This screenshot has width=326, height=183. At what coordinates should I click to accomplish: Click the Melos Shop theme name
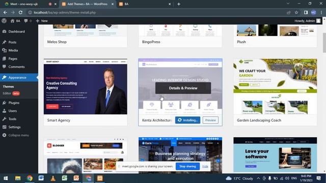coord(57,42)
